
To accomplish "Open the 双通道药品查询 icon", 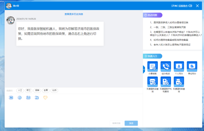I will coord(179,82).
